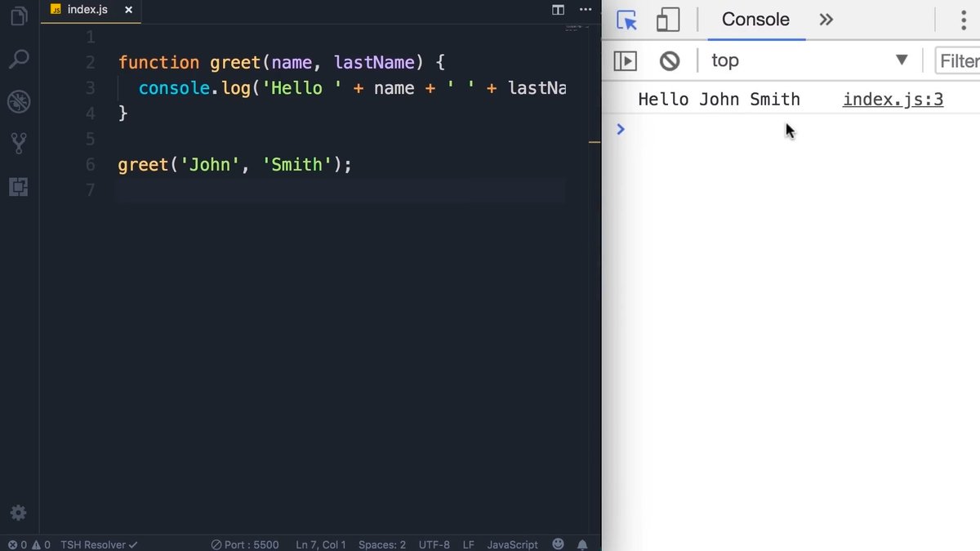Viewport: 980px width, 551px height.
Task: Click line number 5 in the gutter
Action: 90,139
